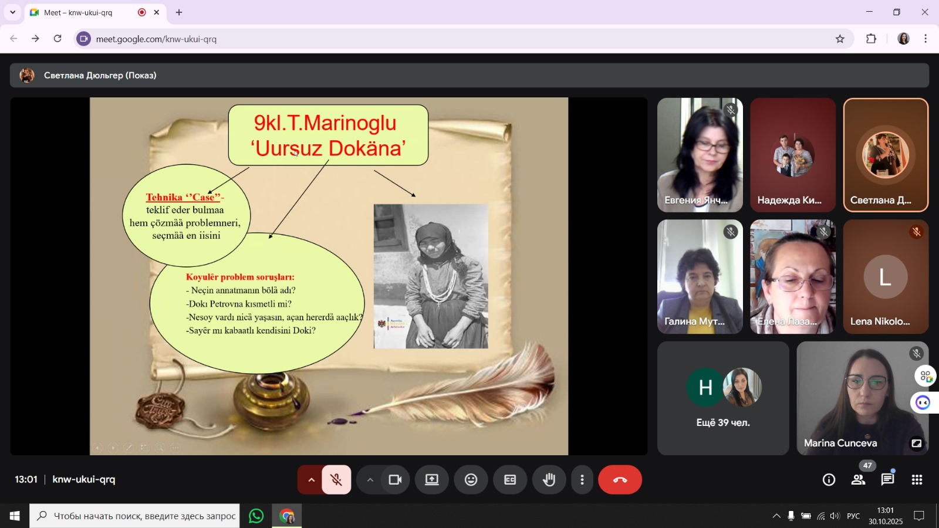Show the participants list panel

(858, 480)
